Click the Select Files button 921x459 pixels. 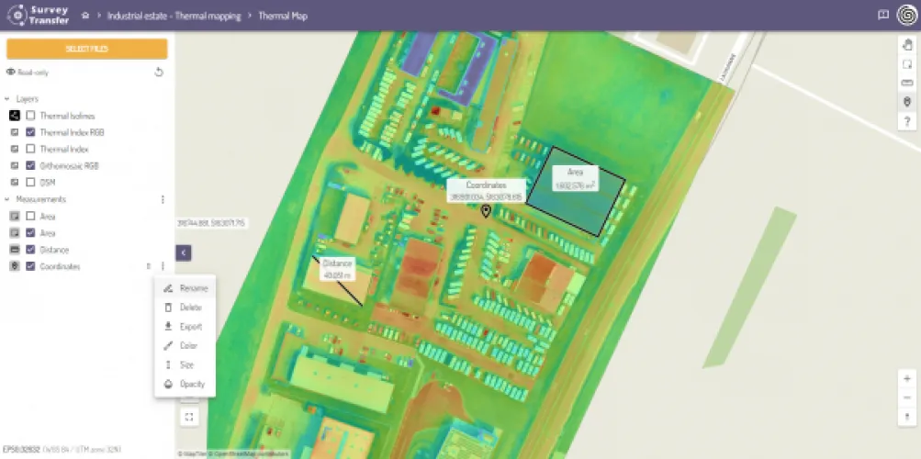(86, 49)
